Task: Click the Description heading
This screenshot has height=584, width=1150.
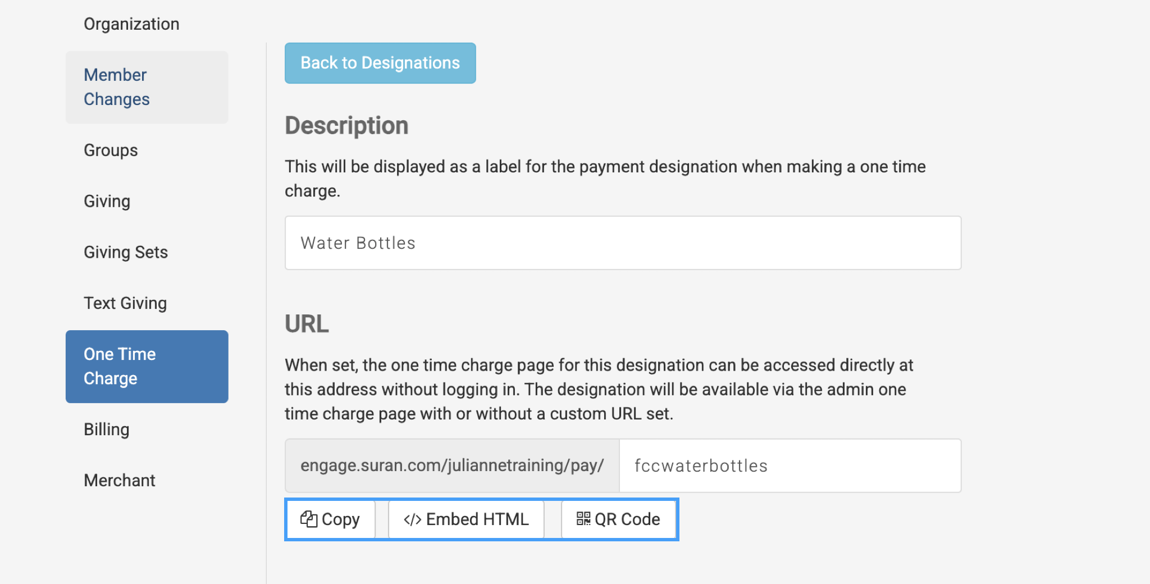Action: click(x=346, y=125)
